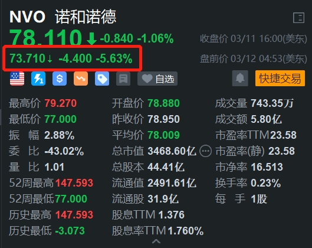Select the pre-market price 73.710 row
This screenshot has width=312, height=248.
(71, 58)
